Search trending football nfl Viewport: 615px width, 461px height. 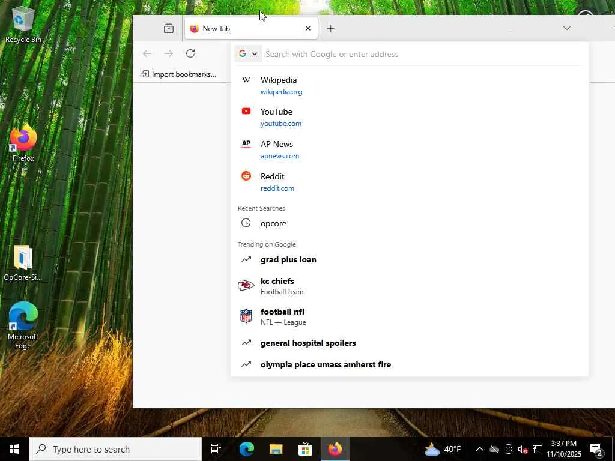(x=409, y=316)
